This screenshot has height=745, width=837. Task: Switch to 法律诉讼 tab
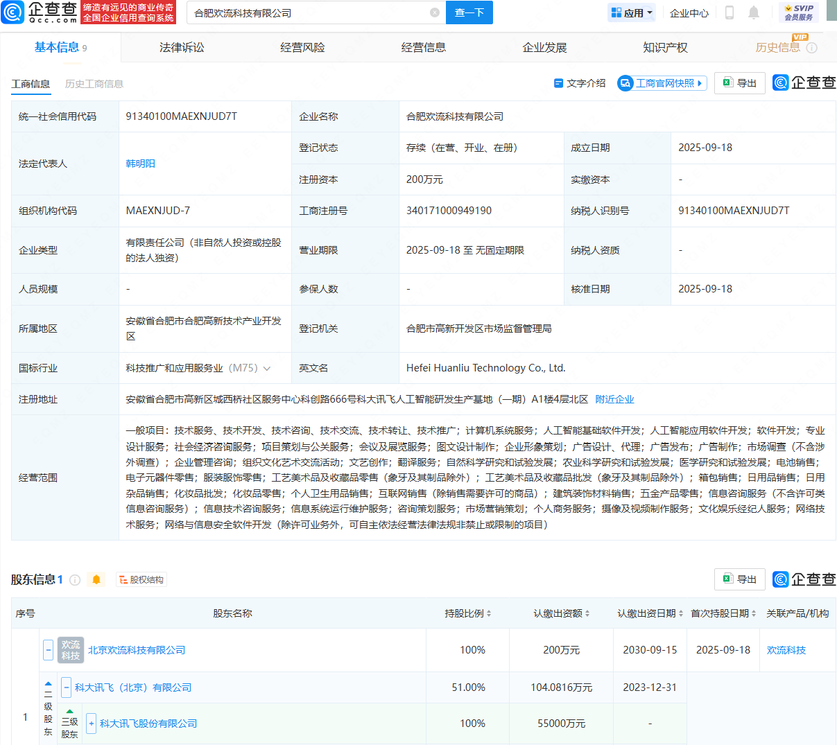click(x=182, y=48)
